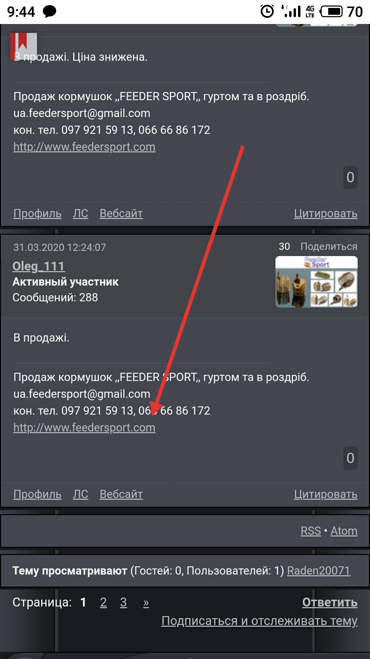This screenshot has height=659, width=370.
Task: Click Цитировать in the 31.03.2020 post
Action: coord(326,494)
